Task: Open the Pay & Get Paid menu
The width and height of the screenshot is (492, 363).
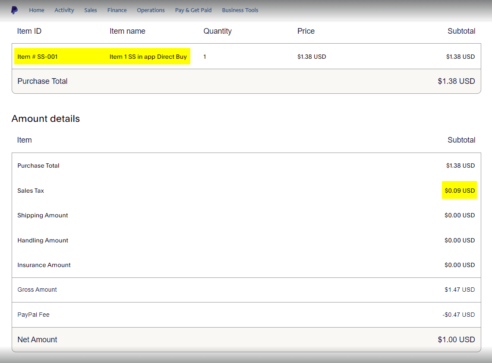Action: pos(193,10)
